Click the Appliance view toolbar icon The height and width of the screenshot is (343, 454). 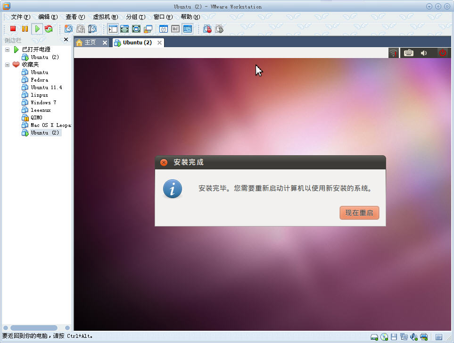click(175, 29)
